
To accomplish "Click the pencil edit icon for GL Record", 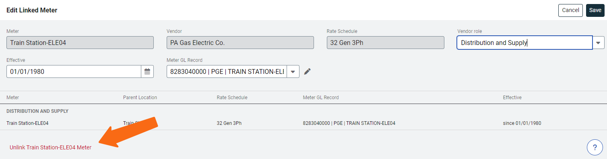I will (308, 71).
